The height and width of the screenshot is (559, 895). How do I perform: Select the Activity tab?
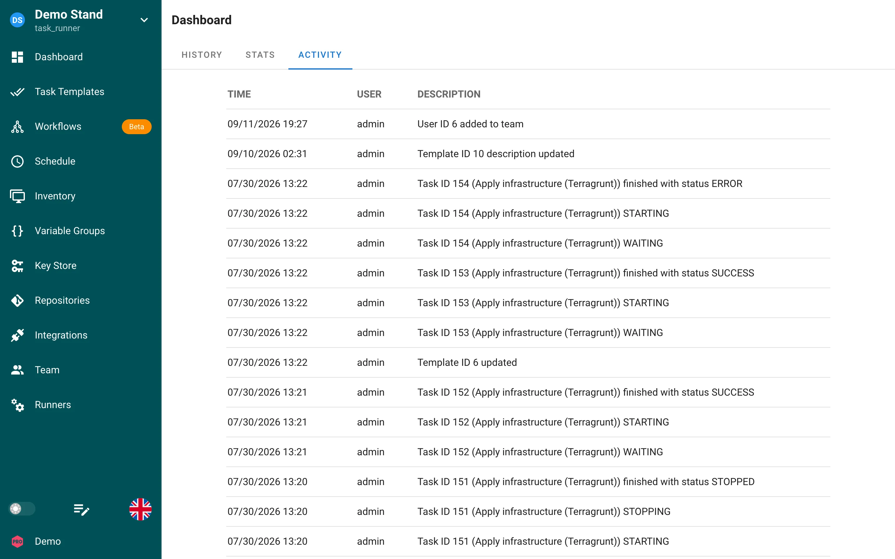[x=320, y=55]
